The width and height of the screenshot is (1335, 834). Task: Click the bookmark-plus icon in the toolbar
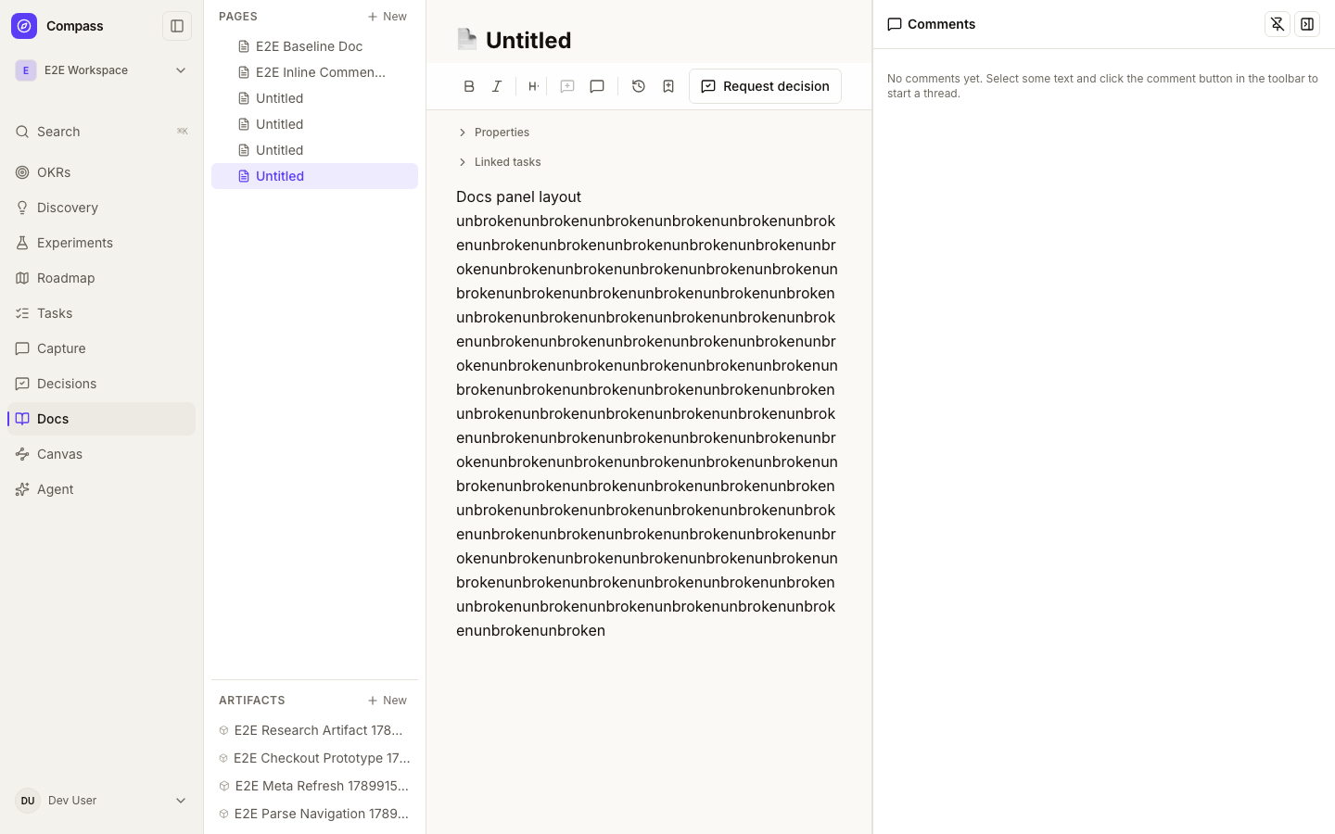click(x=668, y=86)
